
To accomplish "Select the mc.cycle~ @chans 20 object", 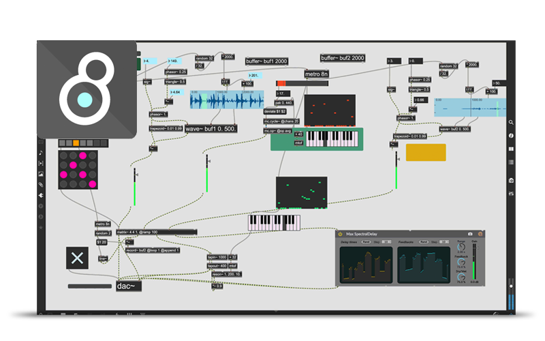I will click(281, 121).
